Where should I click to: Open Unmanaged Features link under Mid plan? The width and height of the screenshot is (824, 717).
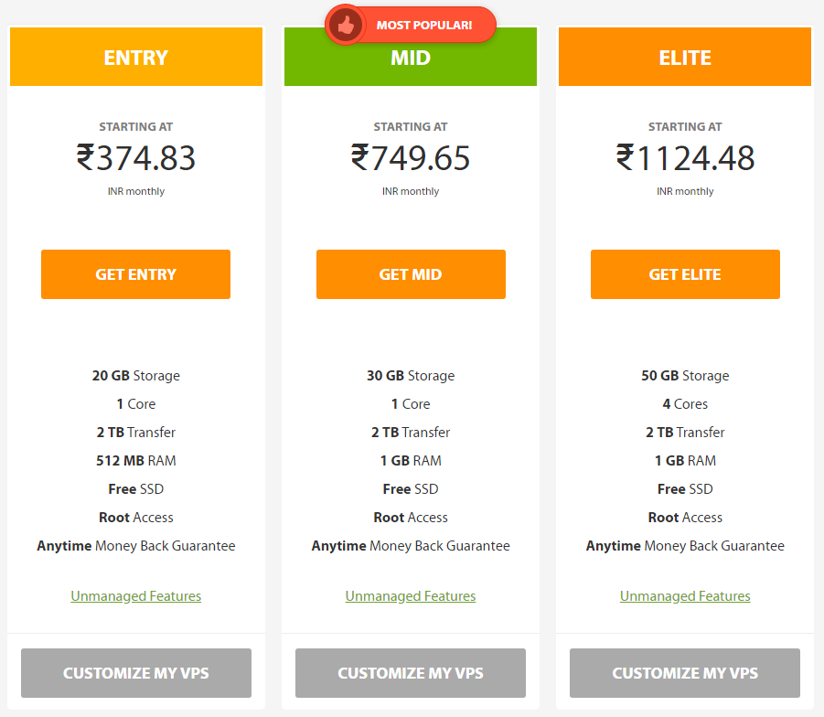tap(411, 596)
